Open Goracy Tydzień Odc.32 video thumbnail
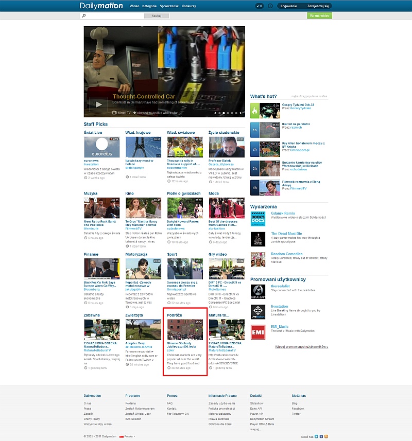Image resolution: width=412 pixels, height=441 pixels. click(269, 111)
